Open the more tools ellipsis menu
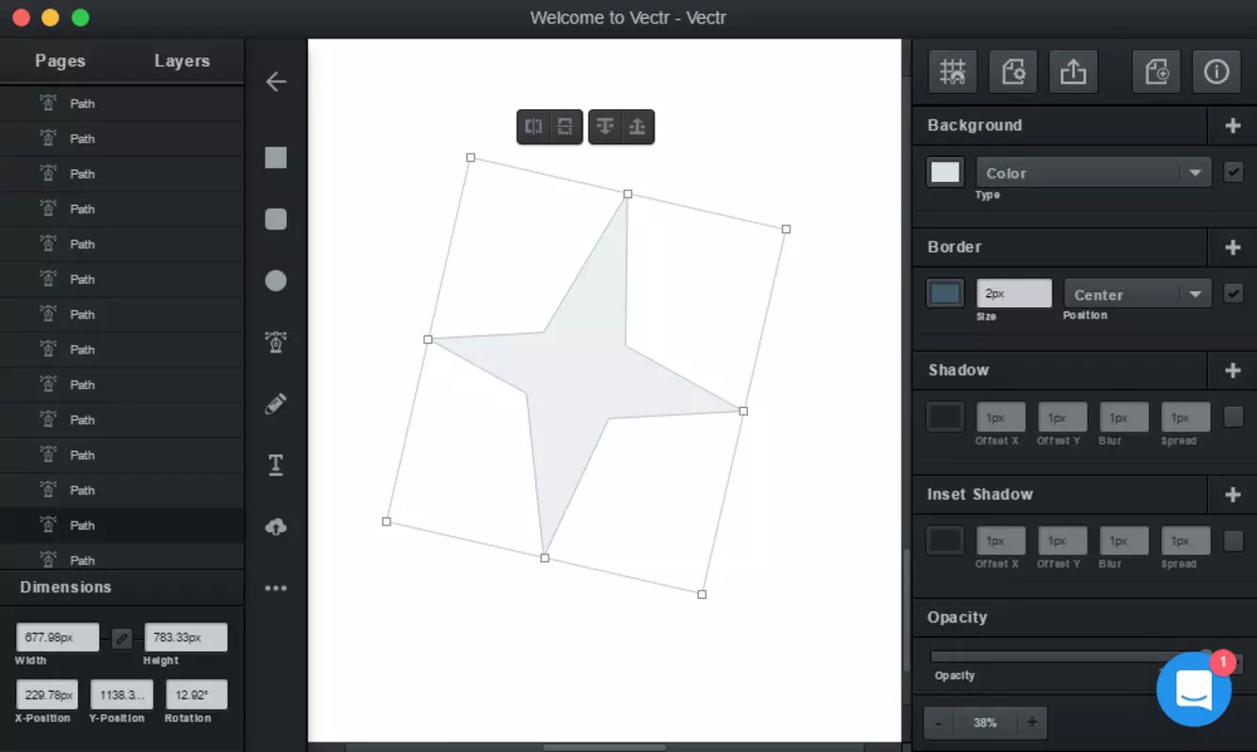 click(276, 588)
